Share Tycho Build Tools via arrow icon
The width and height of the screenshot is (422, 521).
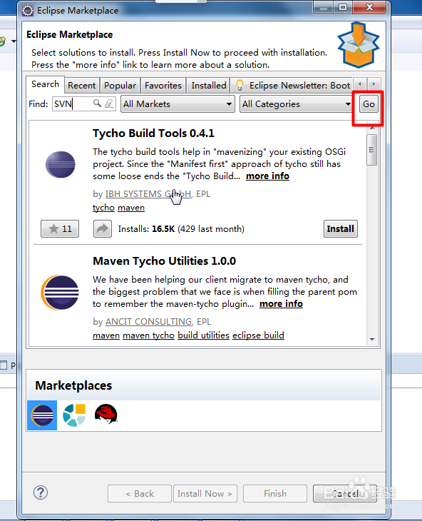point(103,228)
